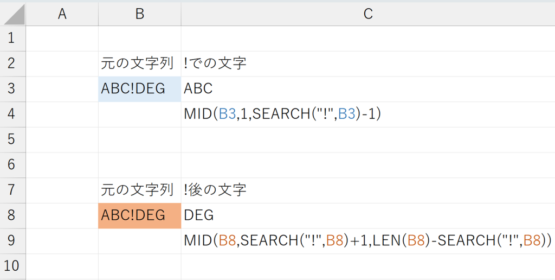Select row 1 header
This screenshot has width=555, height=280.
coord(12,39)
